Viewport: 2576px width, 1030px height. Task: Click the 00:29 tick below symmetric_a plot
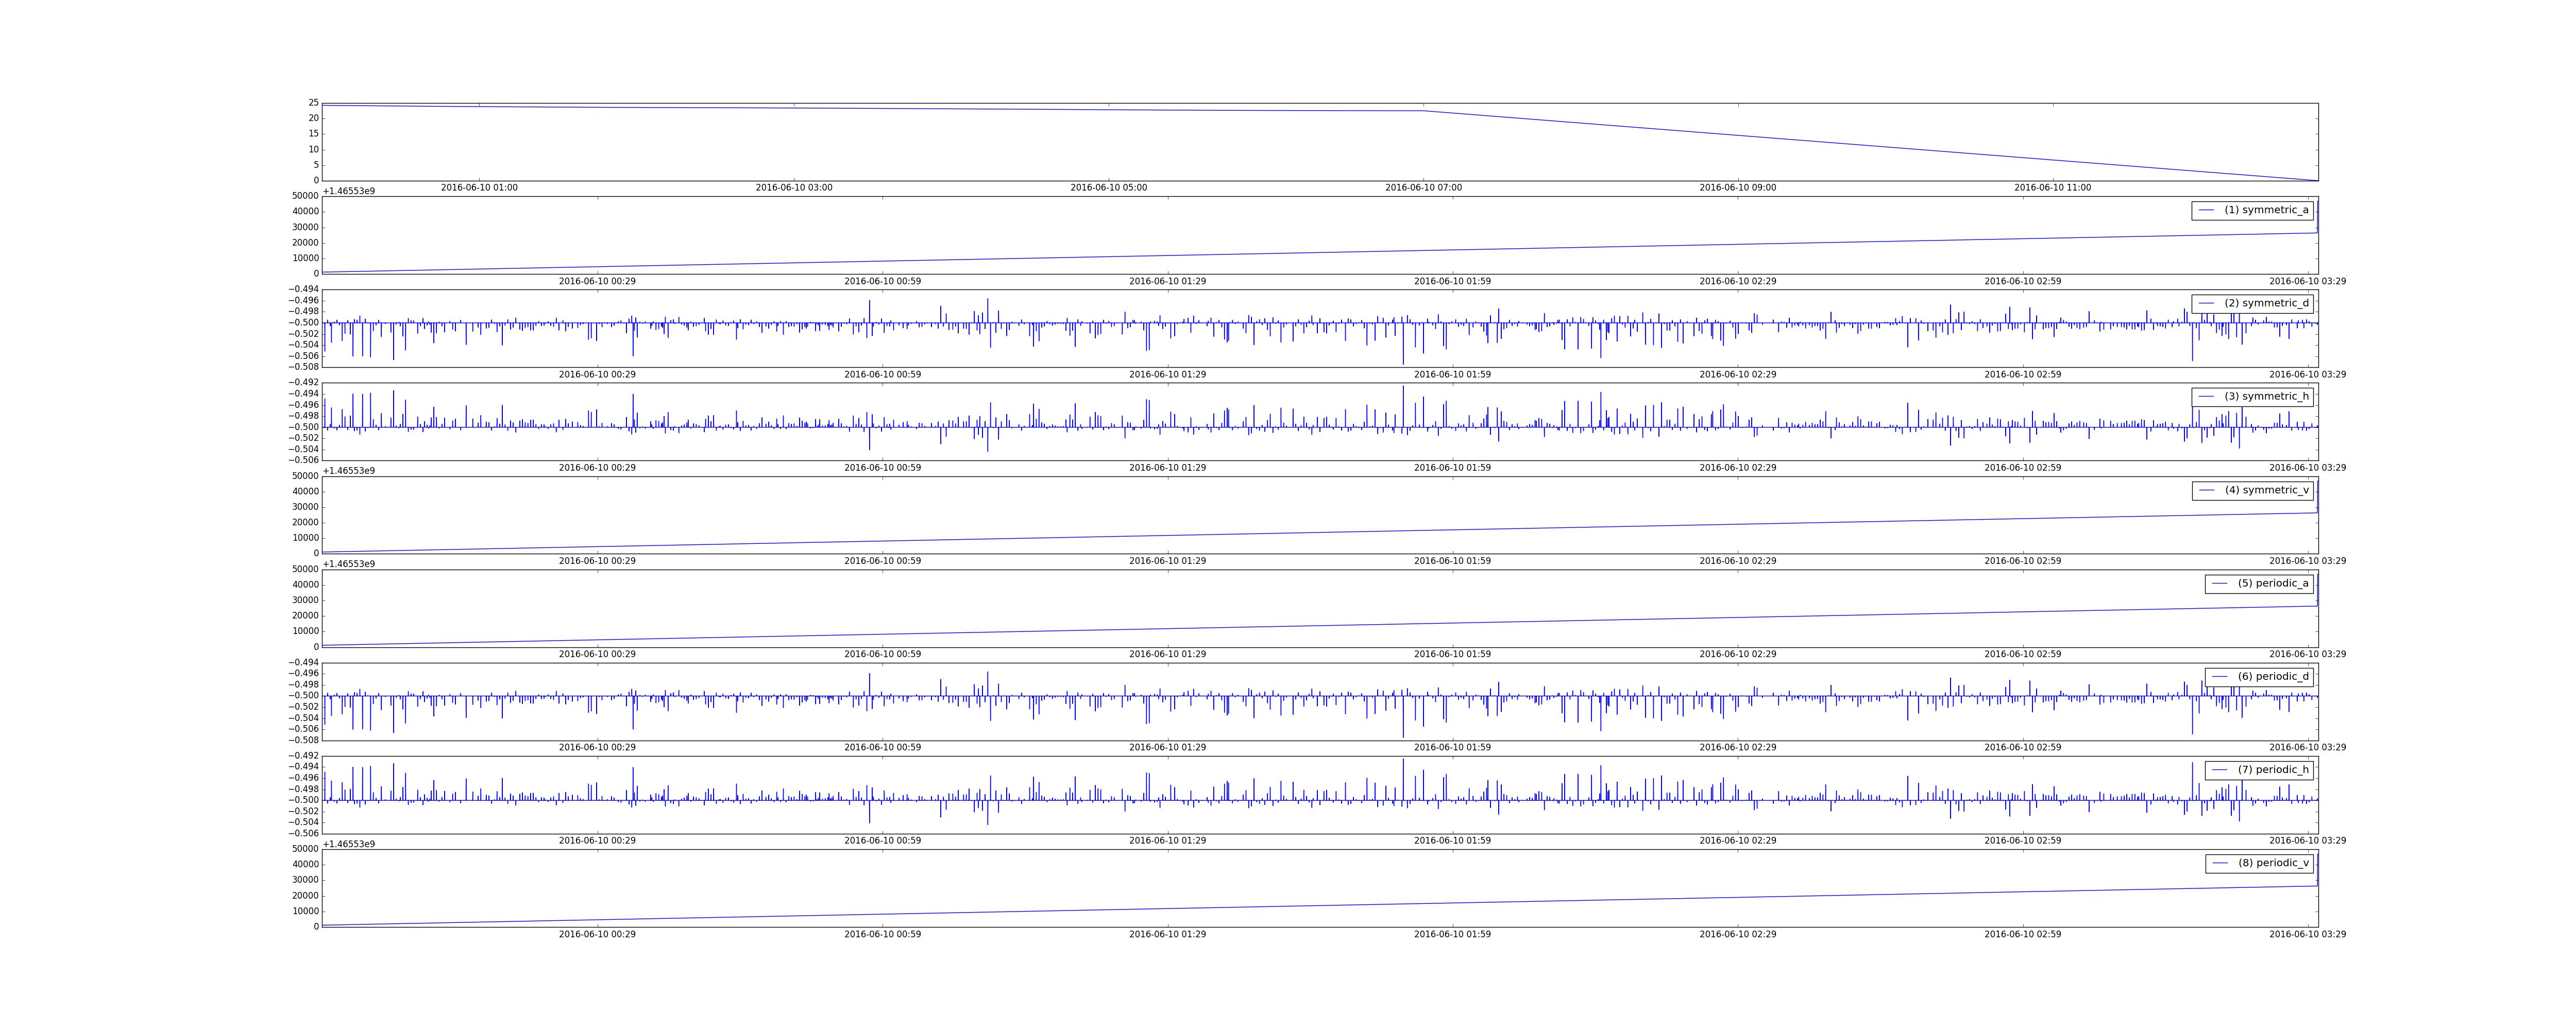[597, 282]
